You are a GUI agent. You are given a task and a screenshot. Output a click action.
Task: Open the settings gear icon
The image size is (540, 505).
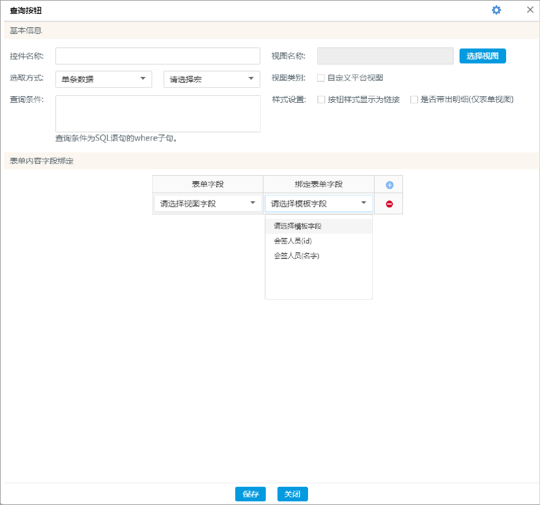point(496,10)
